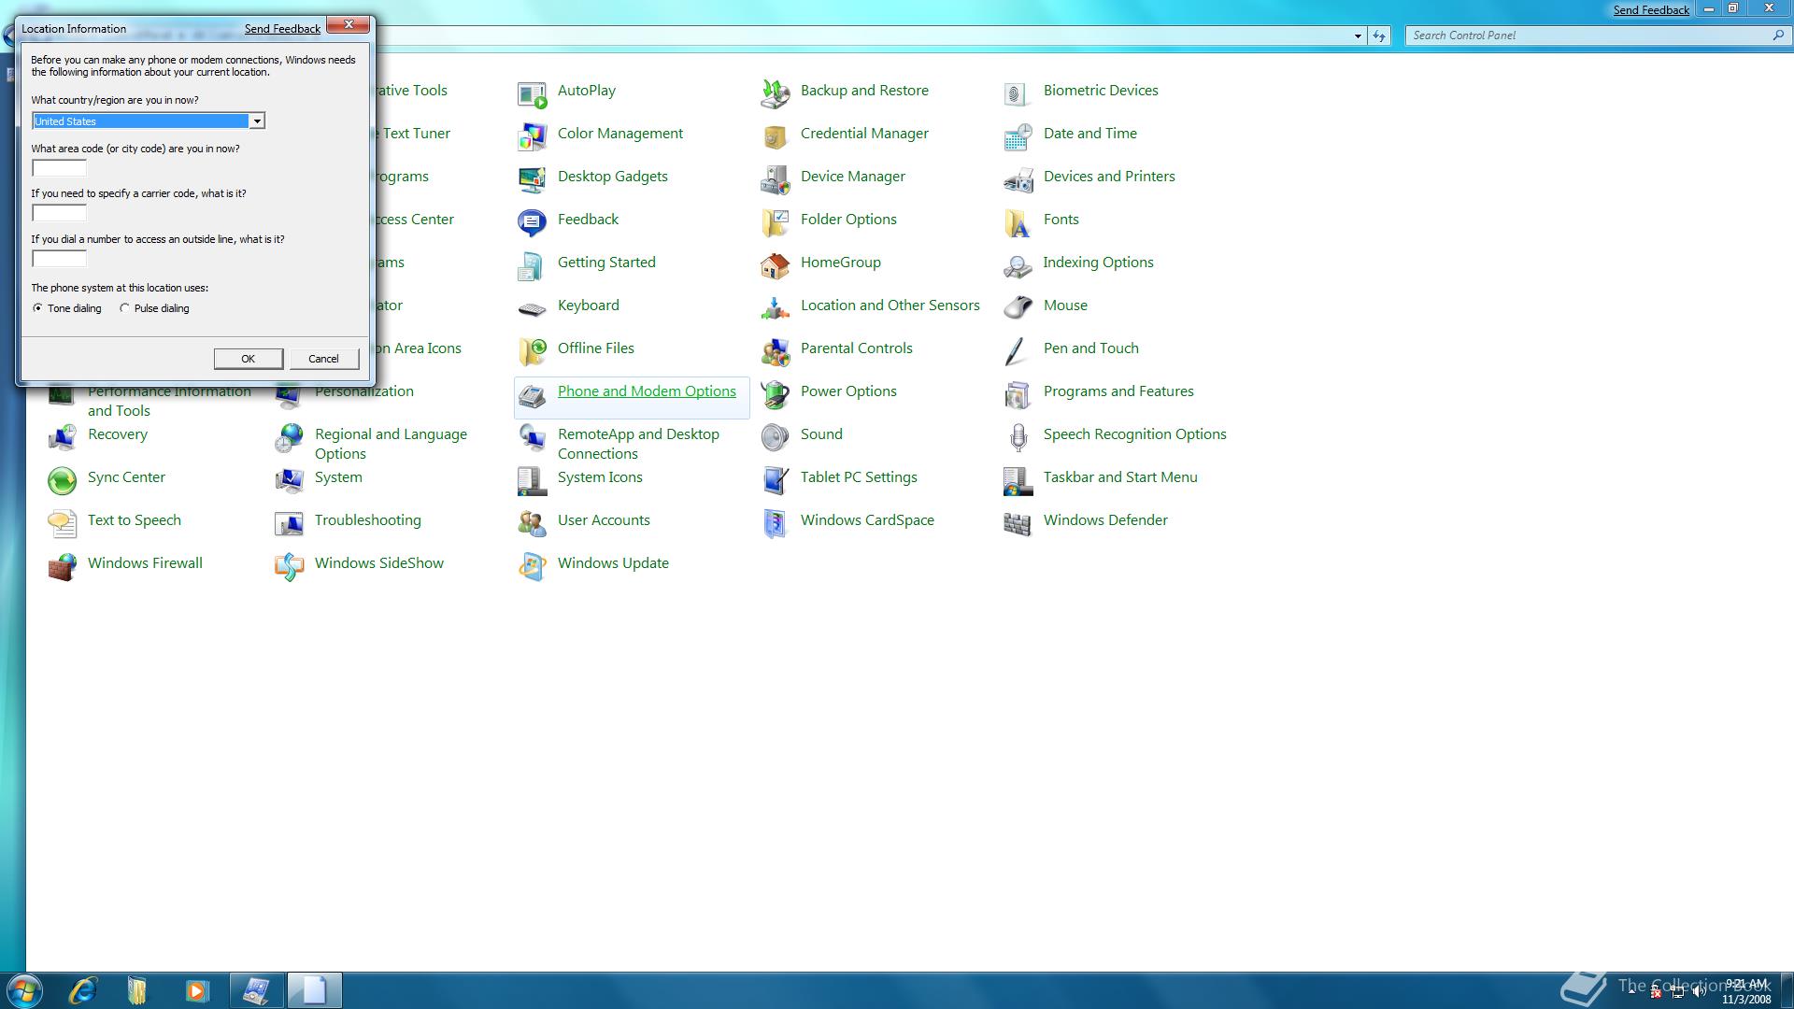This screenshot has height=1009, width=1794.
Task: Open the Biometric Devices icon
Action: [1018, 93]
